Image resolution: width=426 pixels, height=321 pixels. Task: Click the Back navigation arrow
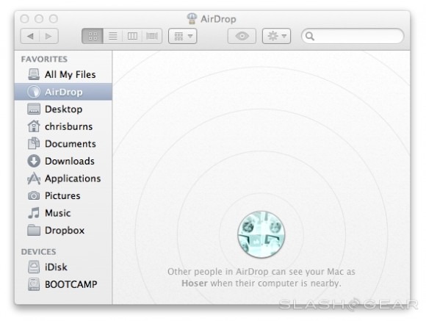pyautogui.click(x=30, y=36)
